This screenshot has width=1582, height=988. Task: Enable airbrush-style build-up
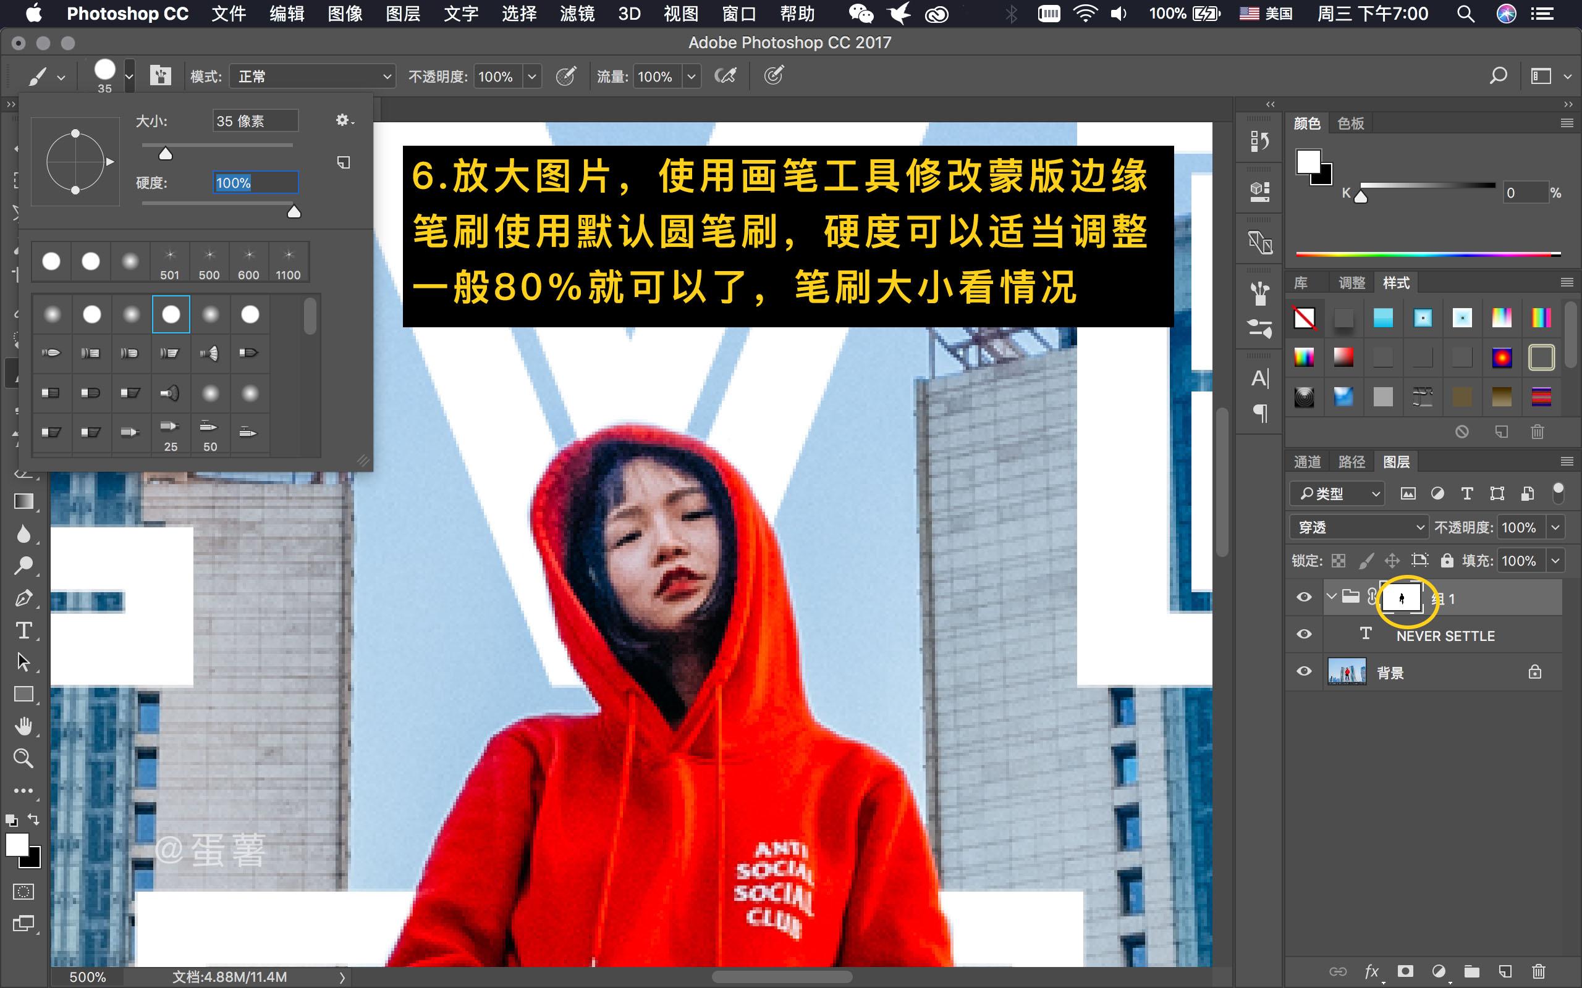tap(725, 76)
